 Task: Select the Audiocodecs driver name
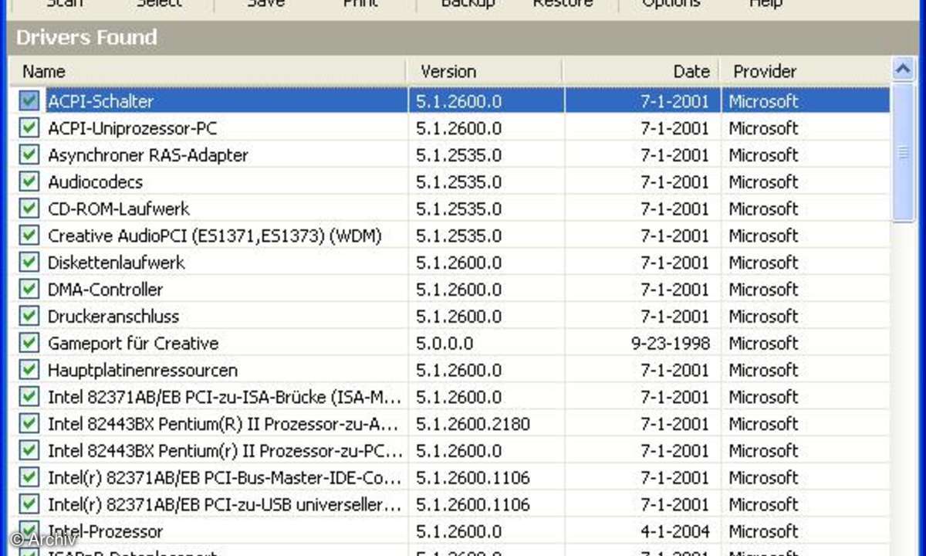(x=95, y=182)
